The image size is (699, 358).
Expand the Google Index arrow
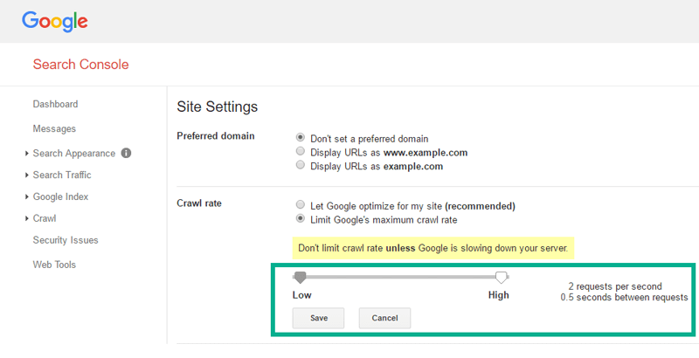(27, 196)
